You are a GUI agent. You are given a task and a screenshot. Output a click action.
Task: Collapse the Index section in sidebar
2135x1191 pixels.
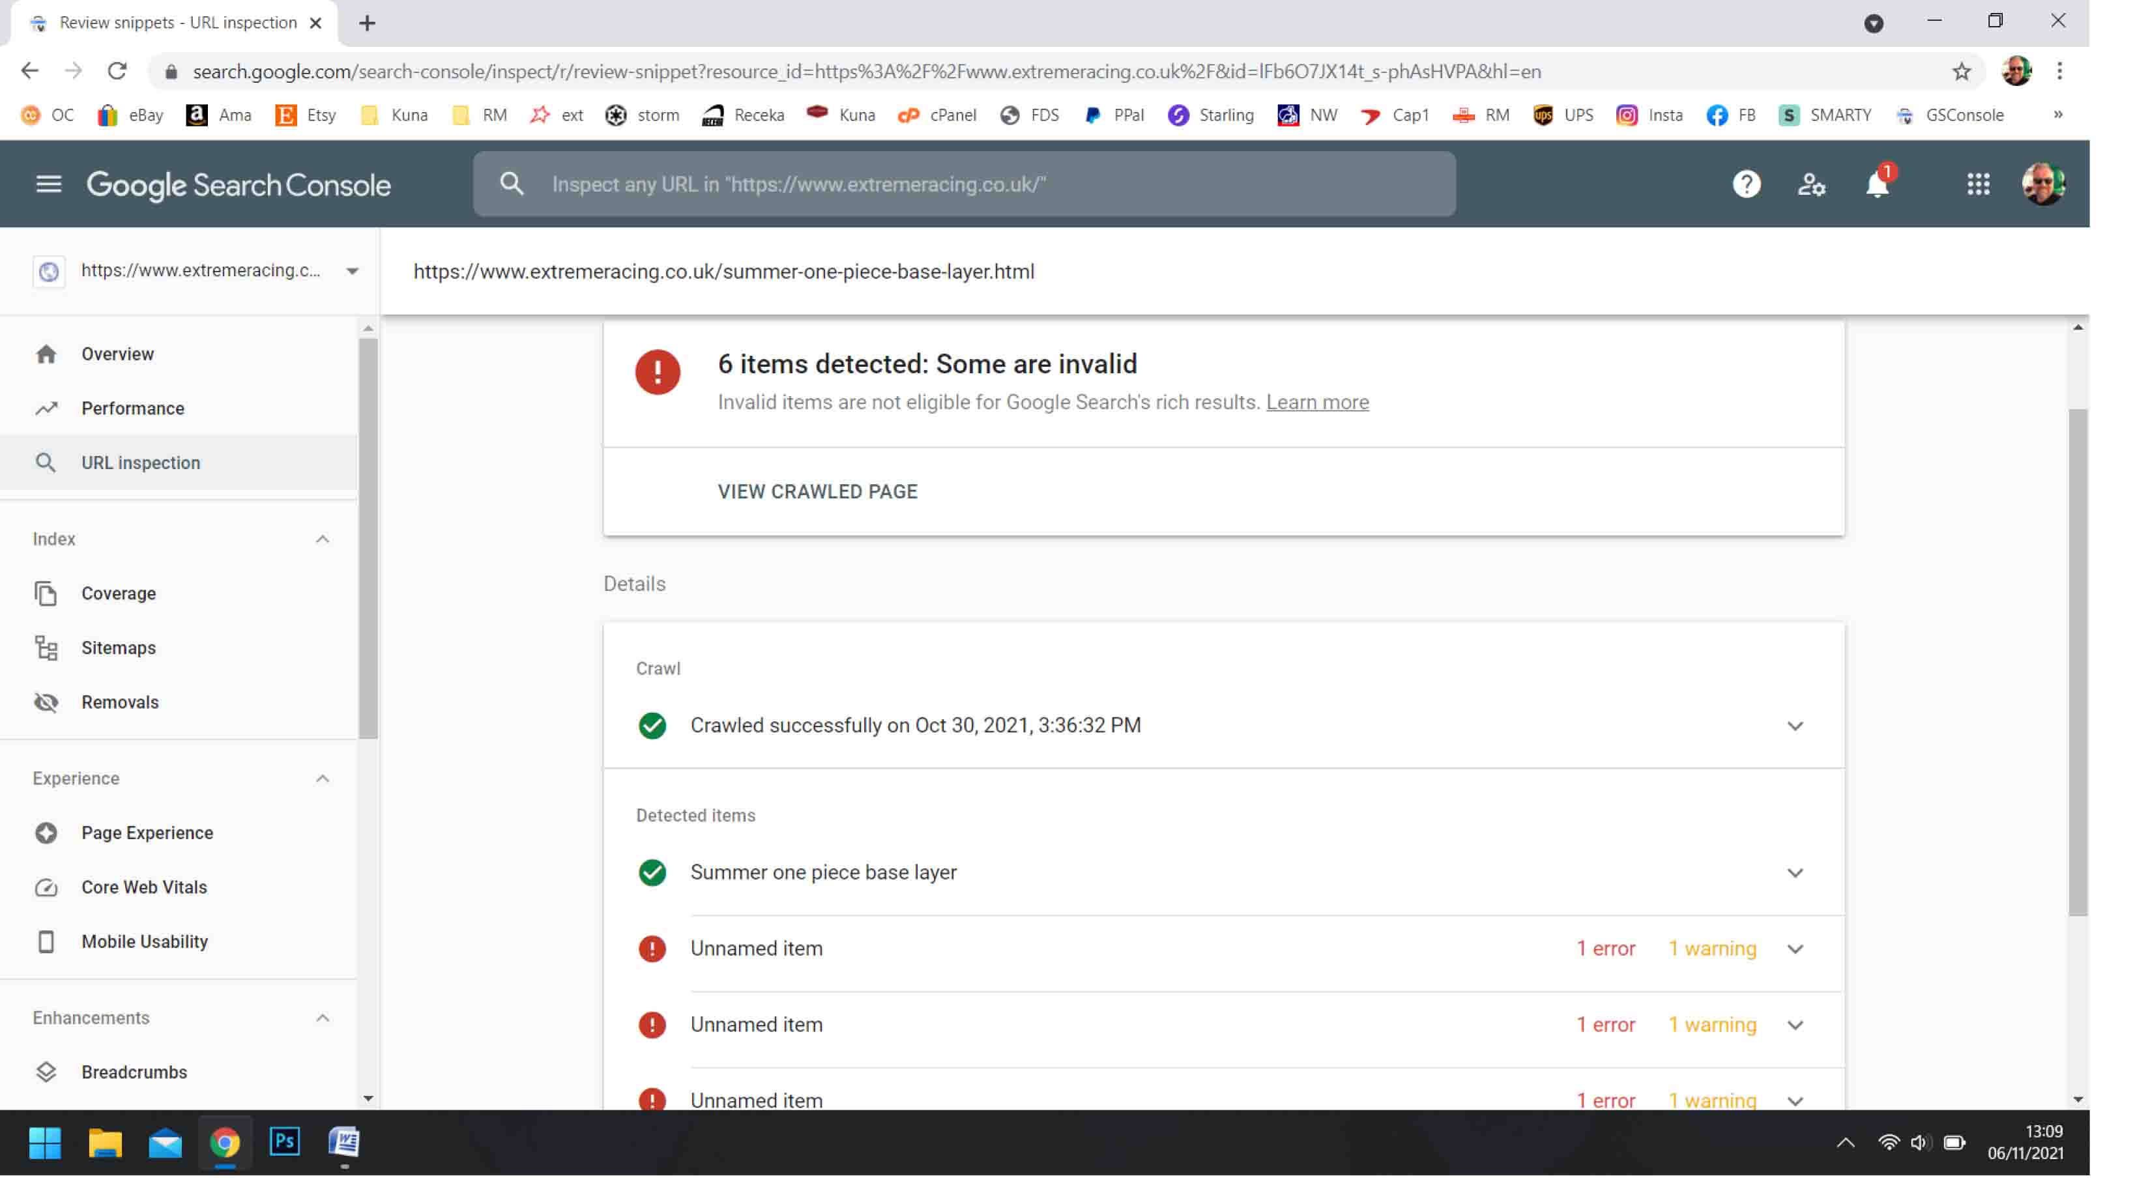[323, 539]
